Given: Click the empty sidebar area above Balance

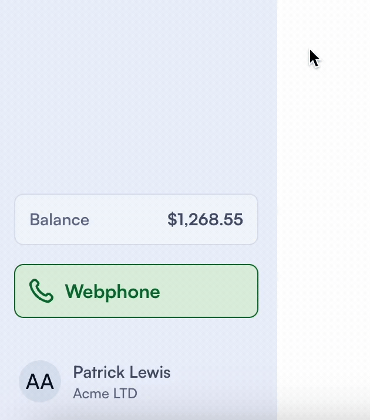Looking at the screenshot, I should pyautogui.click(x=138, y=94).
